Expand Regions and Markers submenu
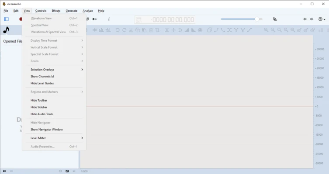This screenshot has width=329, height=174. click(x=54, y=92)
